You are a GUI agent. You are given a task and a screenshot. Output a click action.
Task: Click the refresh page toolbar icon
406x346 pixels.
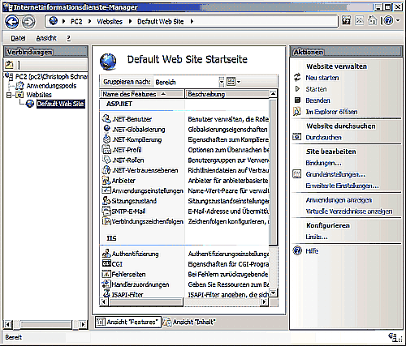coord(347,20)
